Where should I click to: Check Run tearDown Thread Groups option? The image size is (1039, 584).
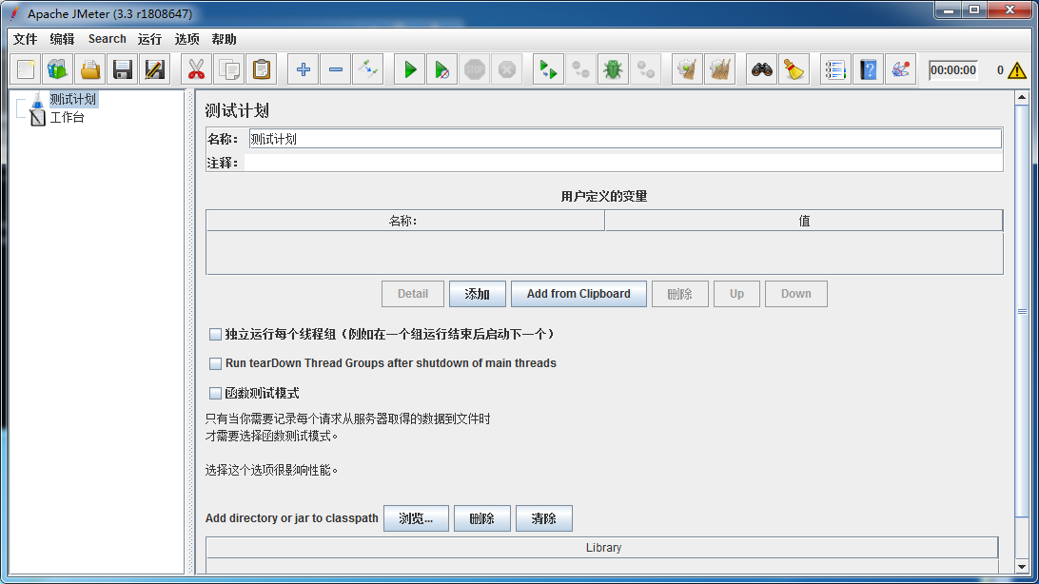(215, 363)
